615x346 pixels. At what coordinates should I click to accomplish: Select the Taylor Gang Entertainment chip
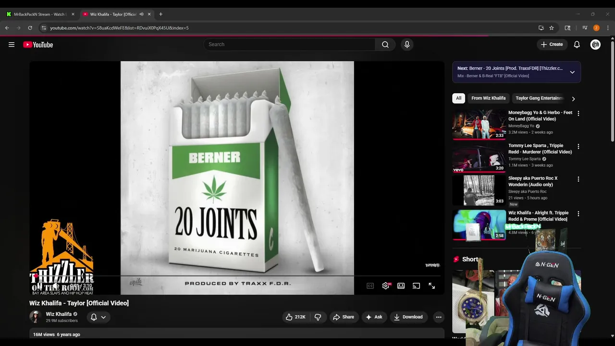pyautogui.click(x=539, y=98)
